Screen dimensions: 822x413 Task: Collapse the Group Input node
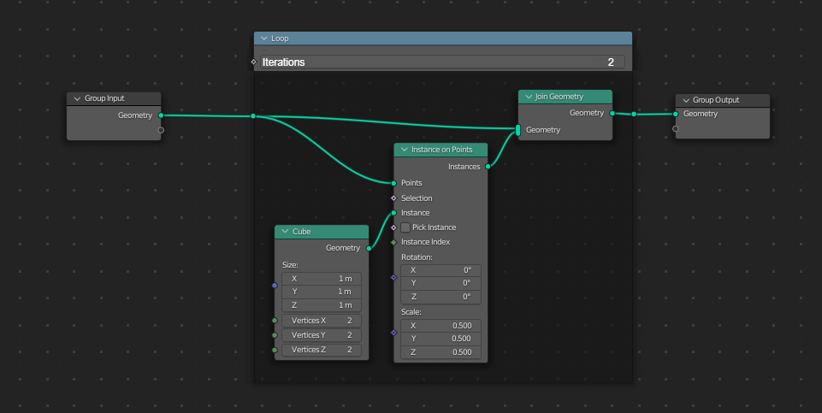77,98
